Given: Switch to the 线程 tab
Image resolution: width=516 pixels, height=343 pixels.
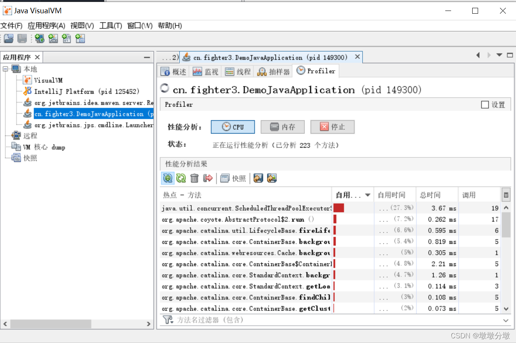Looking at the screenshot, I should tap(238, 71).
